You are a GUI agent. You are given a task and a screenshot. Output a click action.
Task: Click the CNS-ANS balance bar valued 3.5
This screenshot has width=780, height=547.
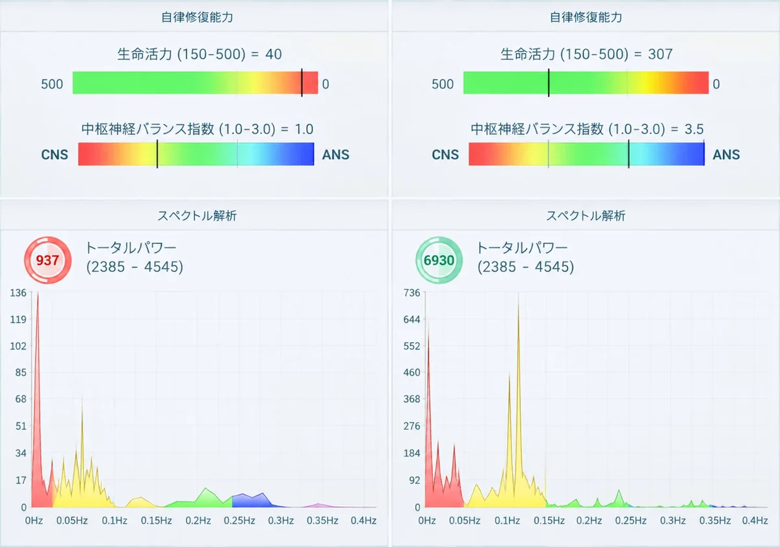tap(586, 154)
